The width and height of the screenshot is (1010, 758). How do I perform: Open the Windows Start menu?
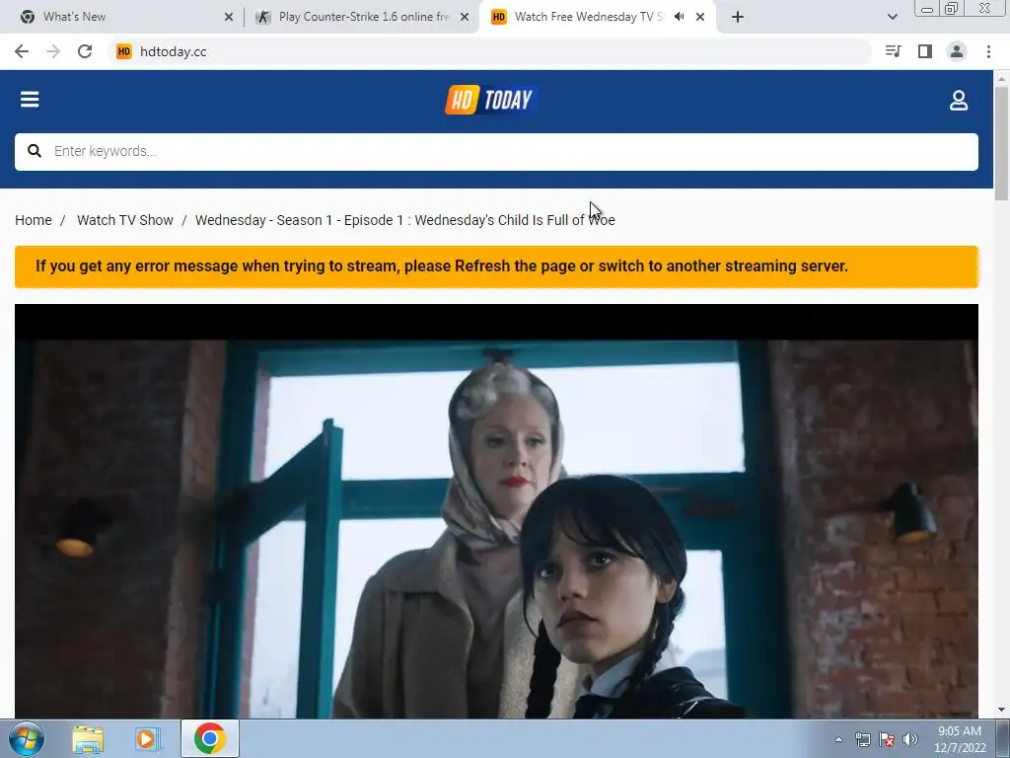pos(27,738)
